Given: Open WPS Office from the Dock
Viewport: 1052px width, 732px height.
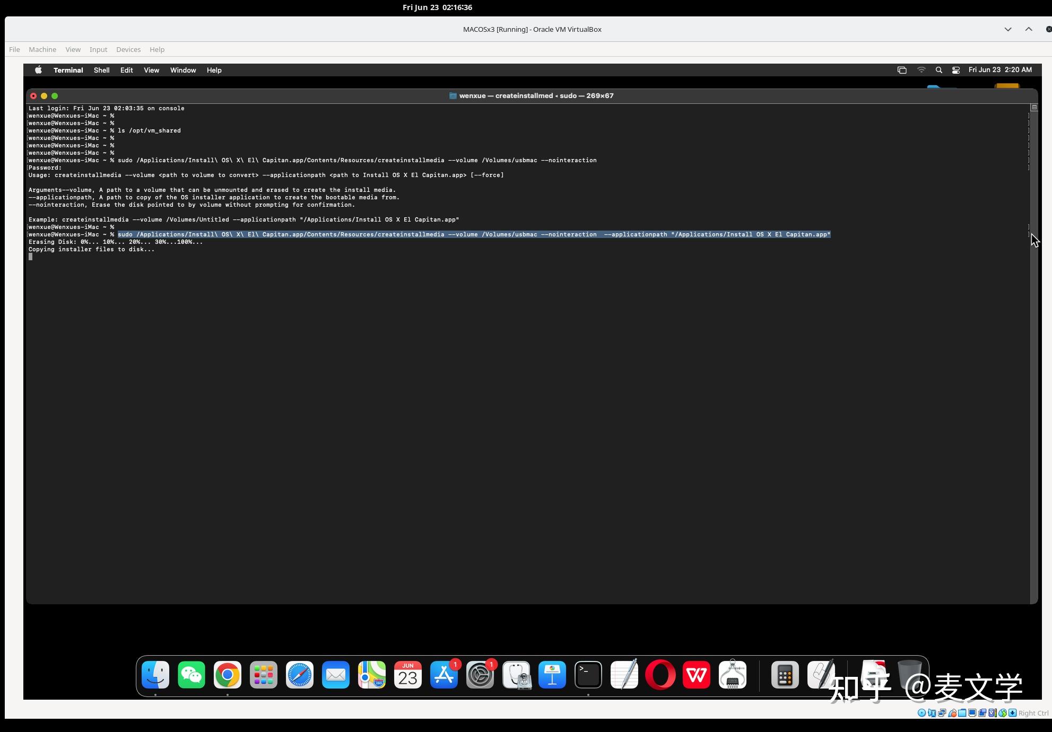Looking at the screenshot, I should pos(696,675).
